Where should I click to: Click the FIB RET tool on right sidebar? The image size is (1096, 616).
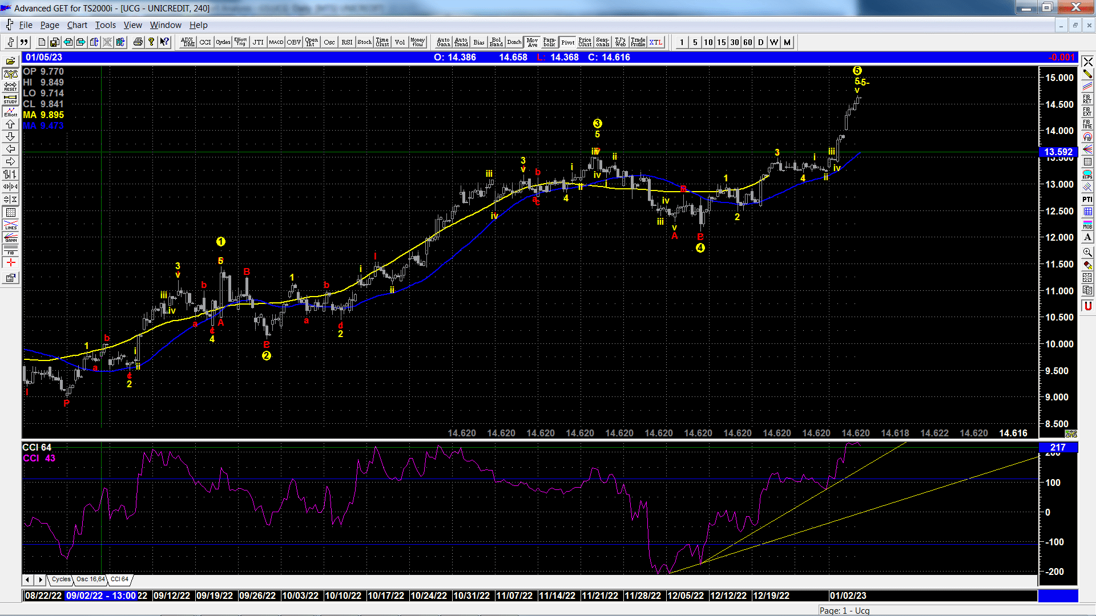tap(1087, 99)
